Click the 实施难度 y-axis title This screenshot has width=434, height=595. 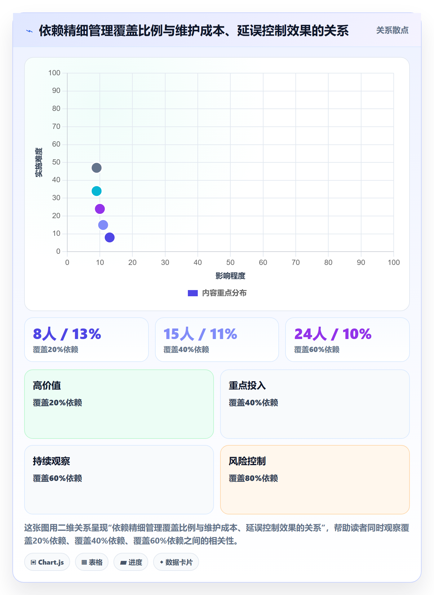point(39,162)
